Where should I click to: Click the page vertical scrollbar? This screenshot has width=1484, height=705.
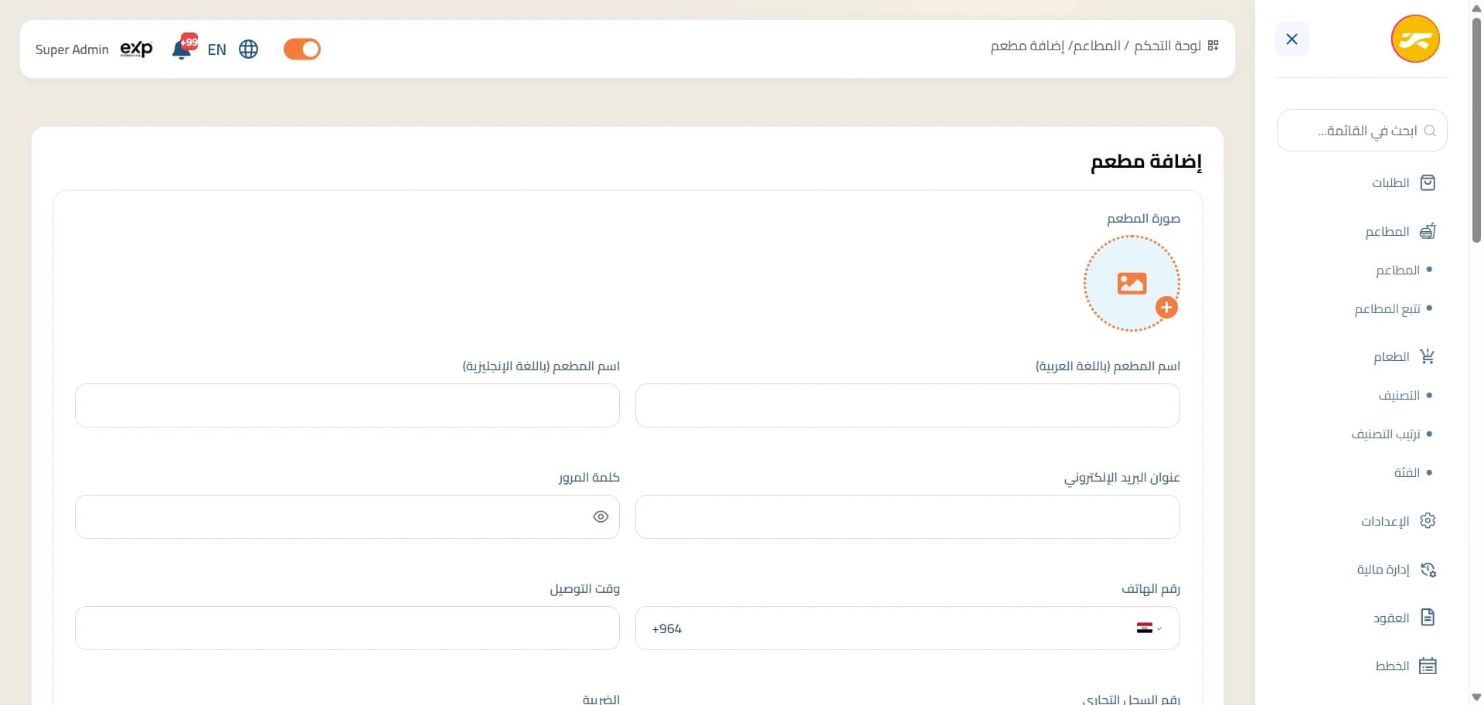click(1476, 130)
